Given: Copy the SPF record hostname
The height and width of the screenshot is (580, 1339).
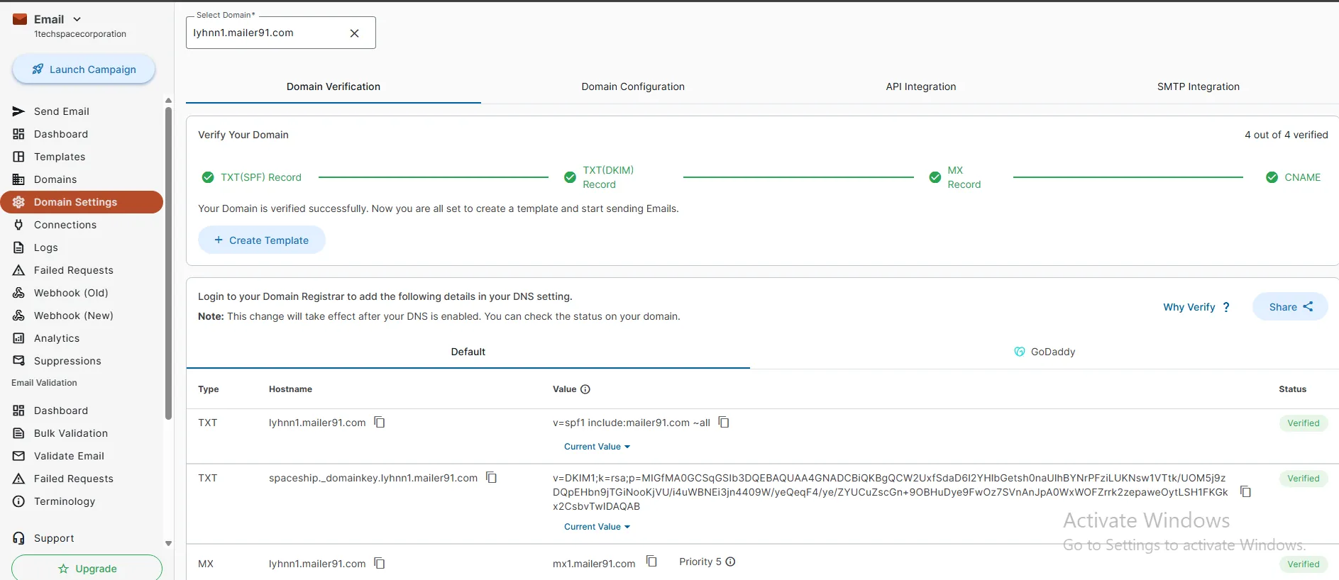Looking at the screenshot, I should (380, 423).
